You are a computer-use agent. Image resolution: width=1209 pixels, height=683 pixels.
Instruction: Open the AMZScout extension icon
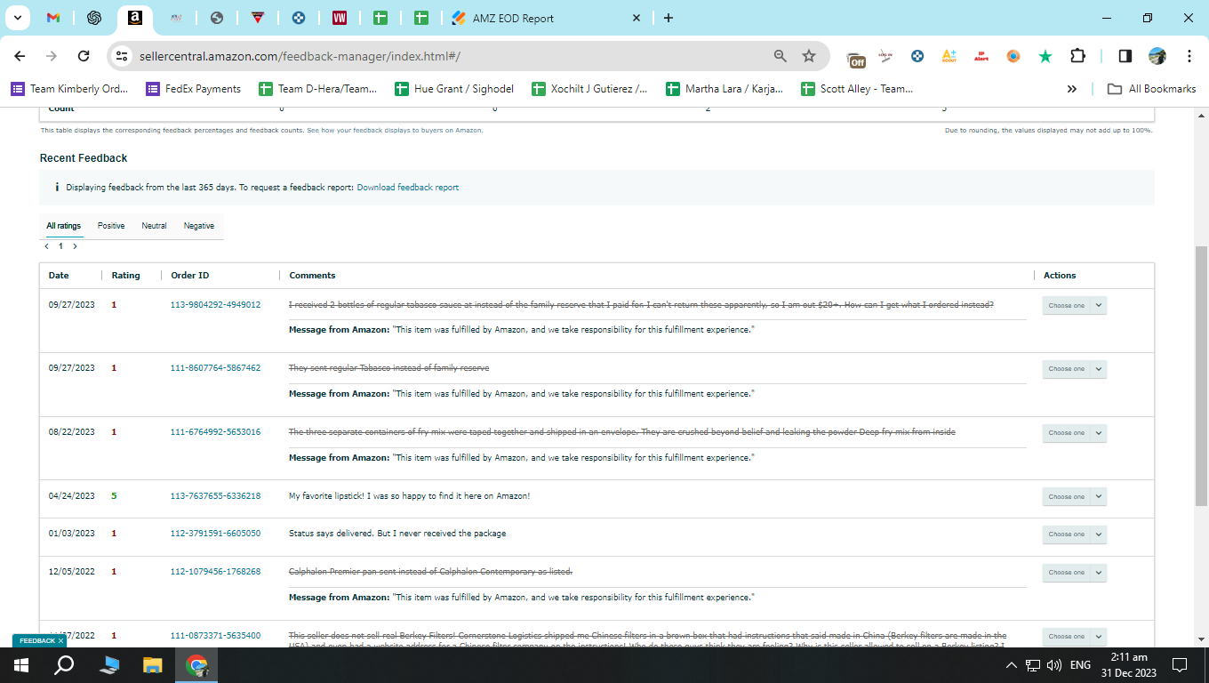tap(949, 56)
